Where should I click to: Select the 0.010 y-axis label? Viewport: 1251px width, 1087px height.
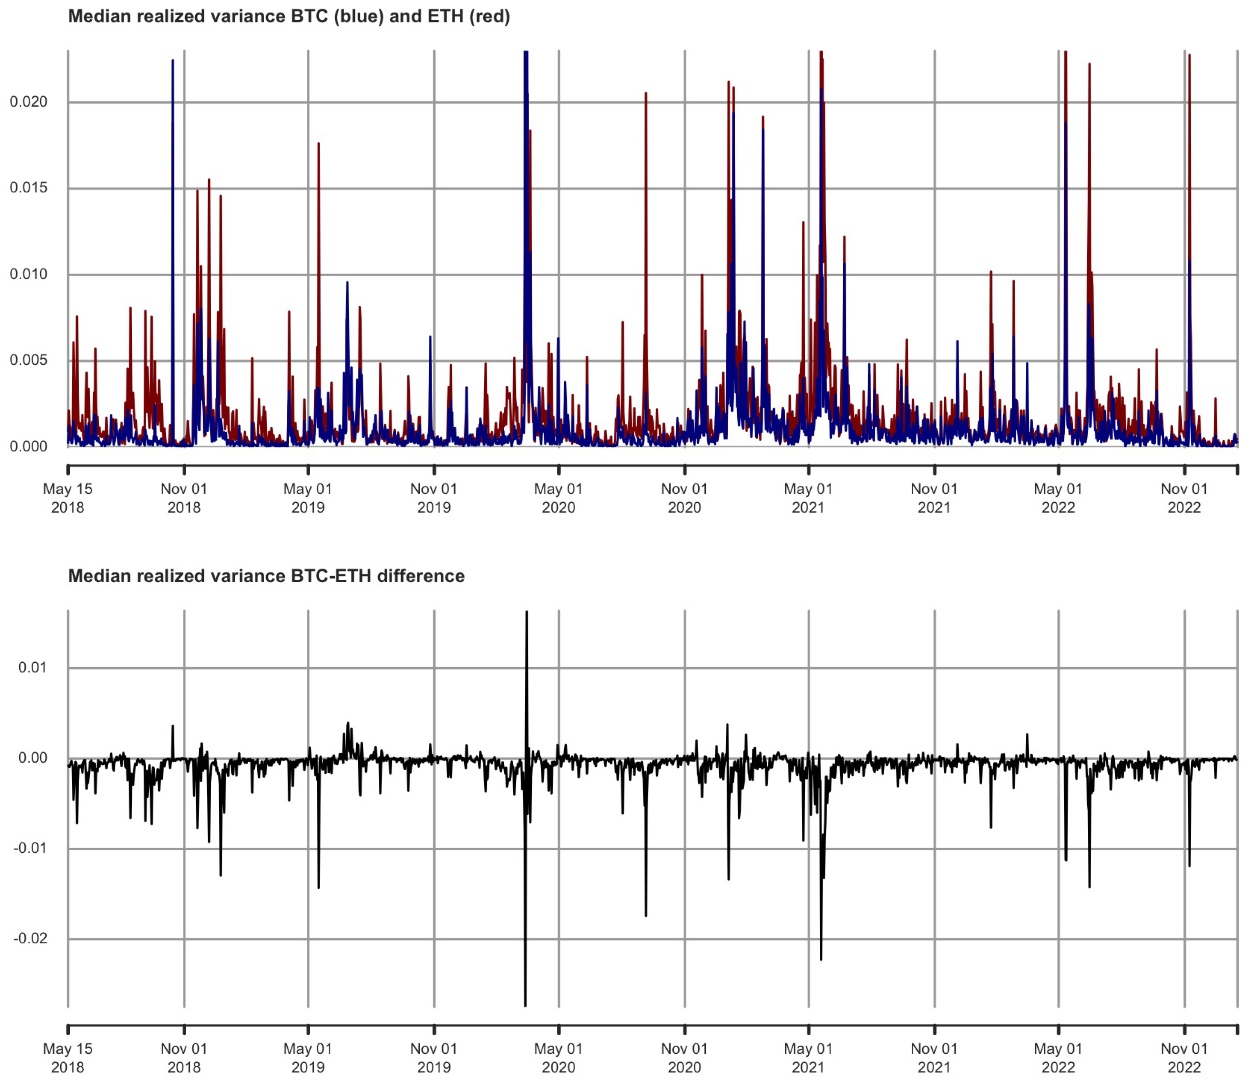point(28,274)
